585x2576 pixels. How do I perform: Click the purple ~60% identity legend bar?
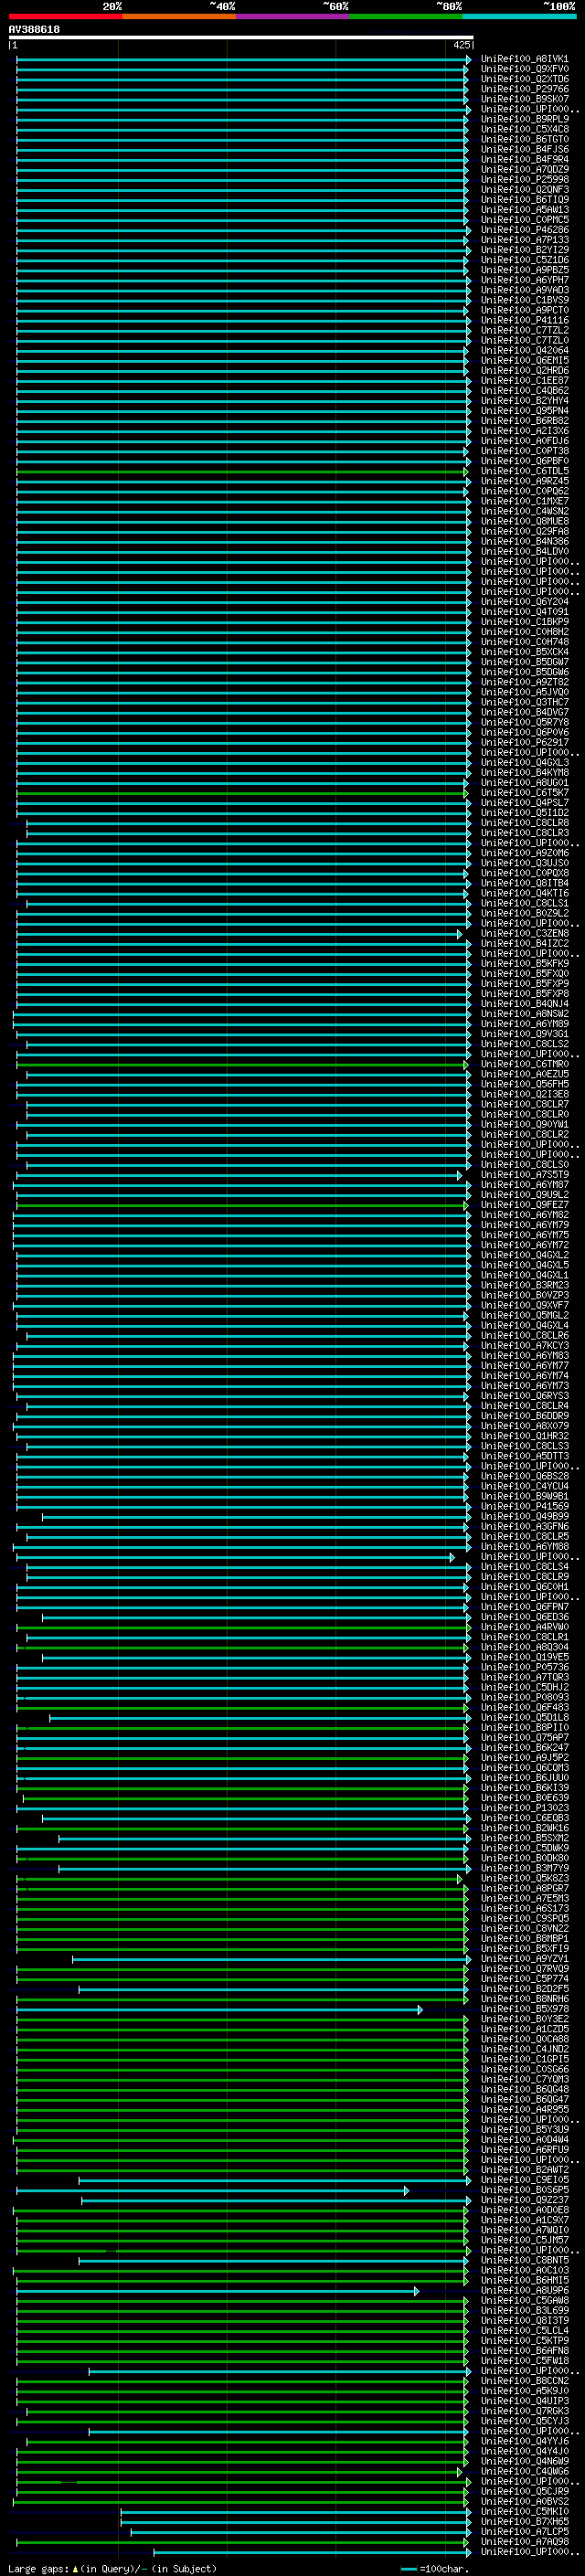(x=292, y=16)
